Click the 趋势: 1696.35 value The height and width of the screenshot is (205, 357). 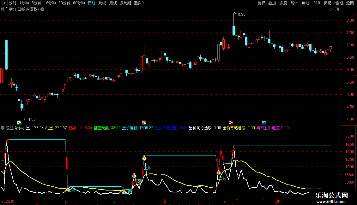tap(80, 128)
